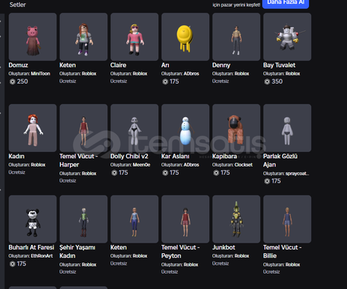Viewport: 347px width, 289px height.
Task: Open the Domuz pig avatar thumbnail
Action: [33, 37]
